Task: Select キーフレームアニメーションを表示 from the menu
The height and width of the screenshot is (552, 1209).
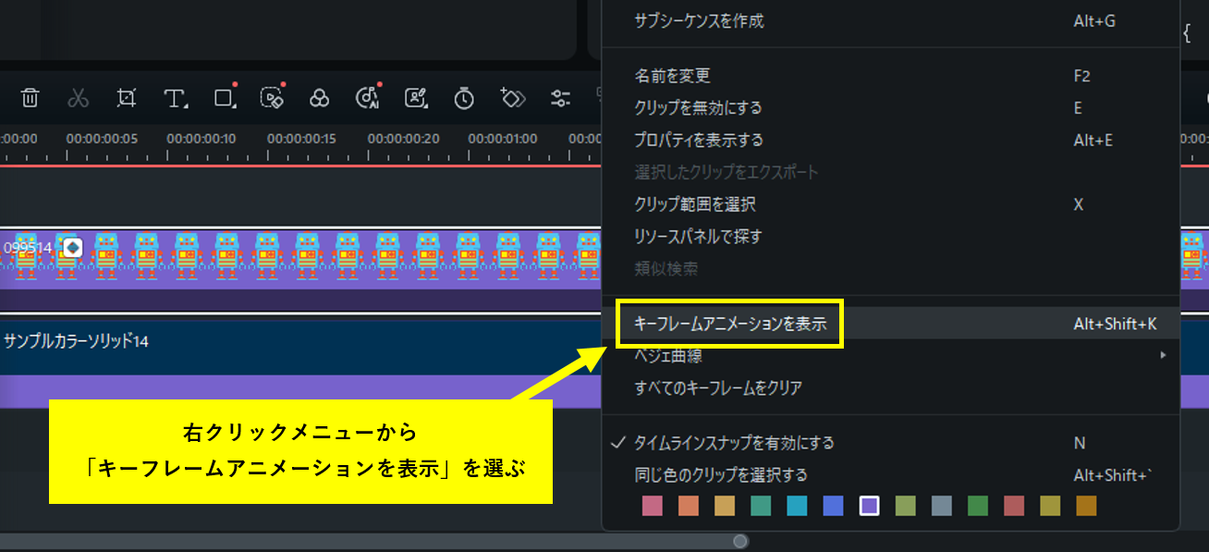Action: 729,324
